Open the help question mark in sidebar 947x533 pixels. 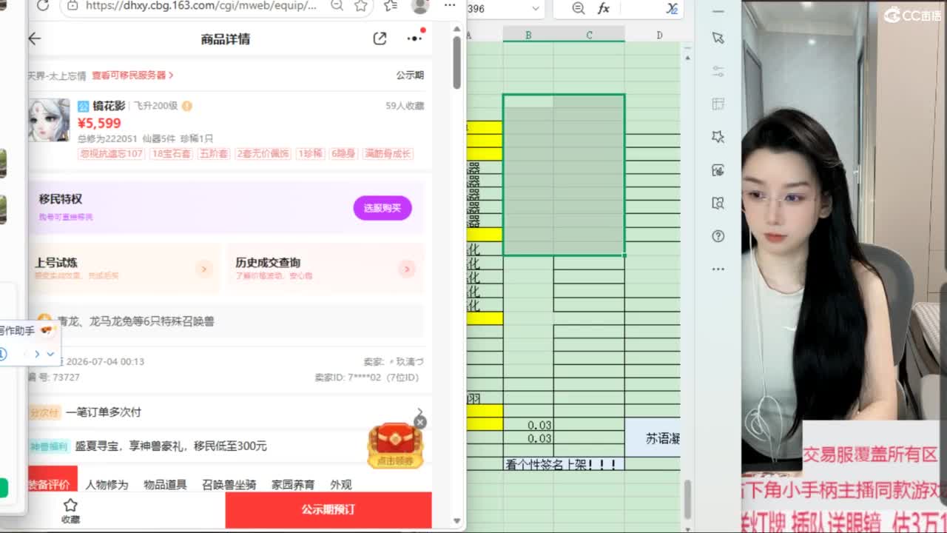click(x=718, y=236)
